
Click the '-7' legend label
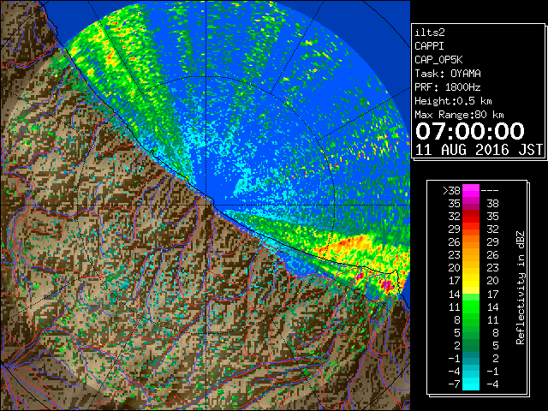[454, 384]
